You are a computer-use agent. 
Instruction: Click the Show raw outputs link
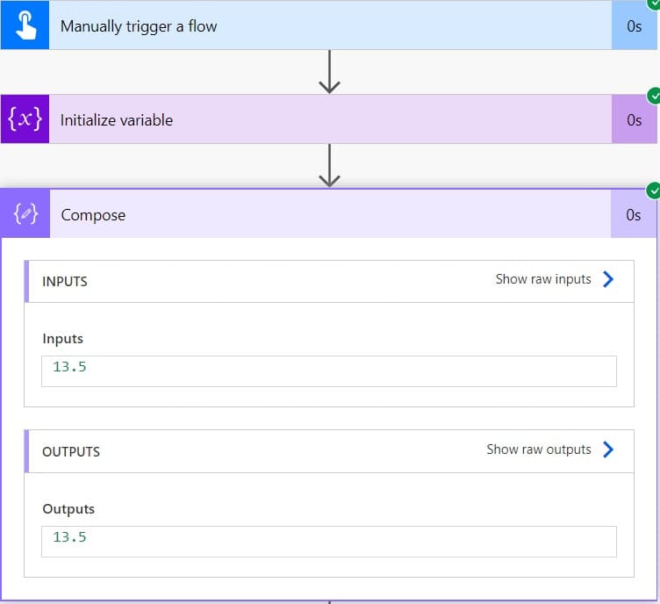(x=539, y=449)
